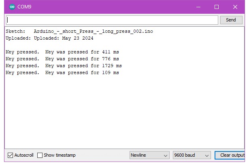Open the Newline line-ending dropdown
The width and height of the screenshot is (249, 166).
(149, 155)
